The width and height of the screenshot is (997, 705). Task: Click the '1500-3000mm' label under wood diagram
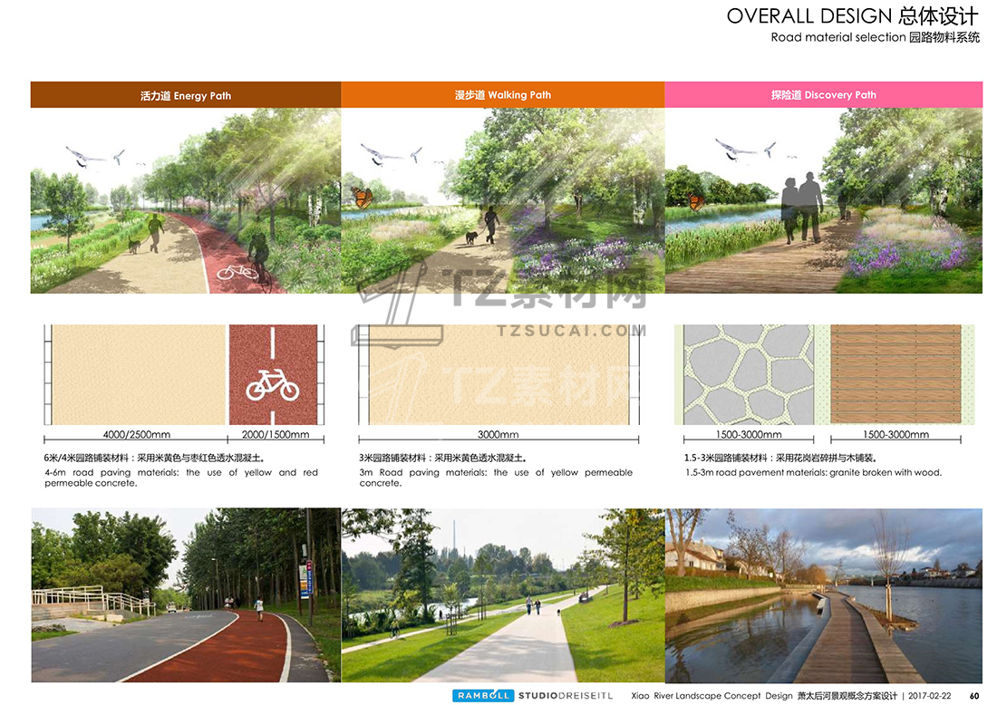(x=895, y=434)
